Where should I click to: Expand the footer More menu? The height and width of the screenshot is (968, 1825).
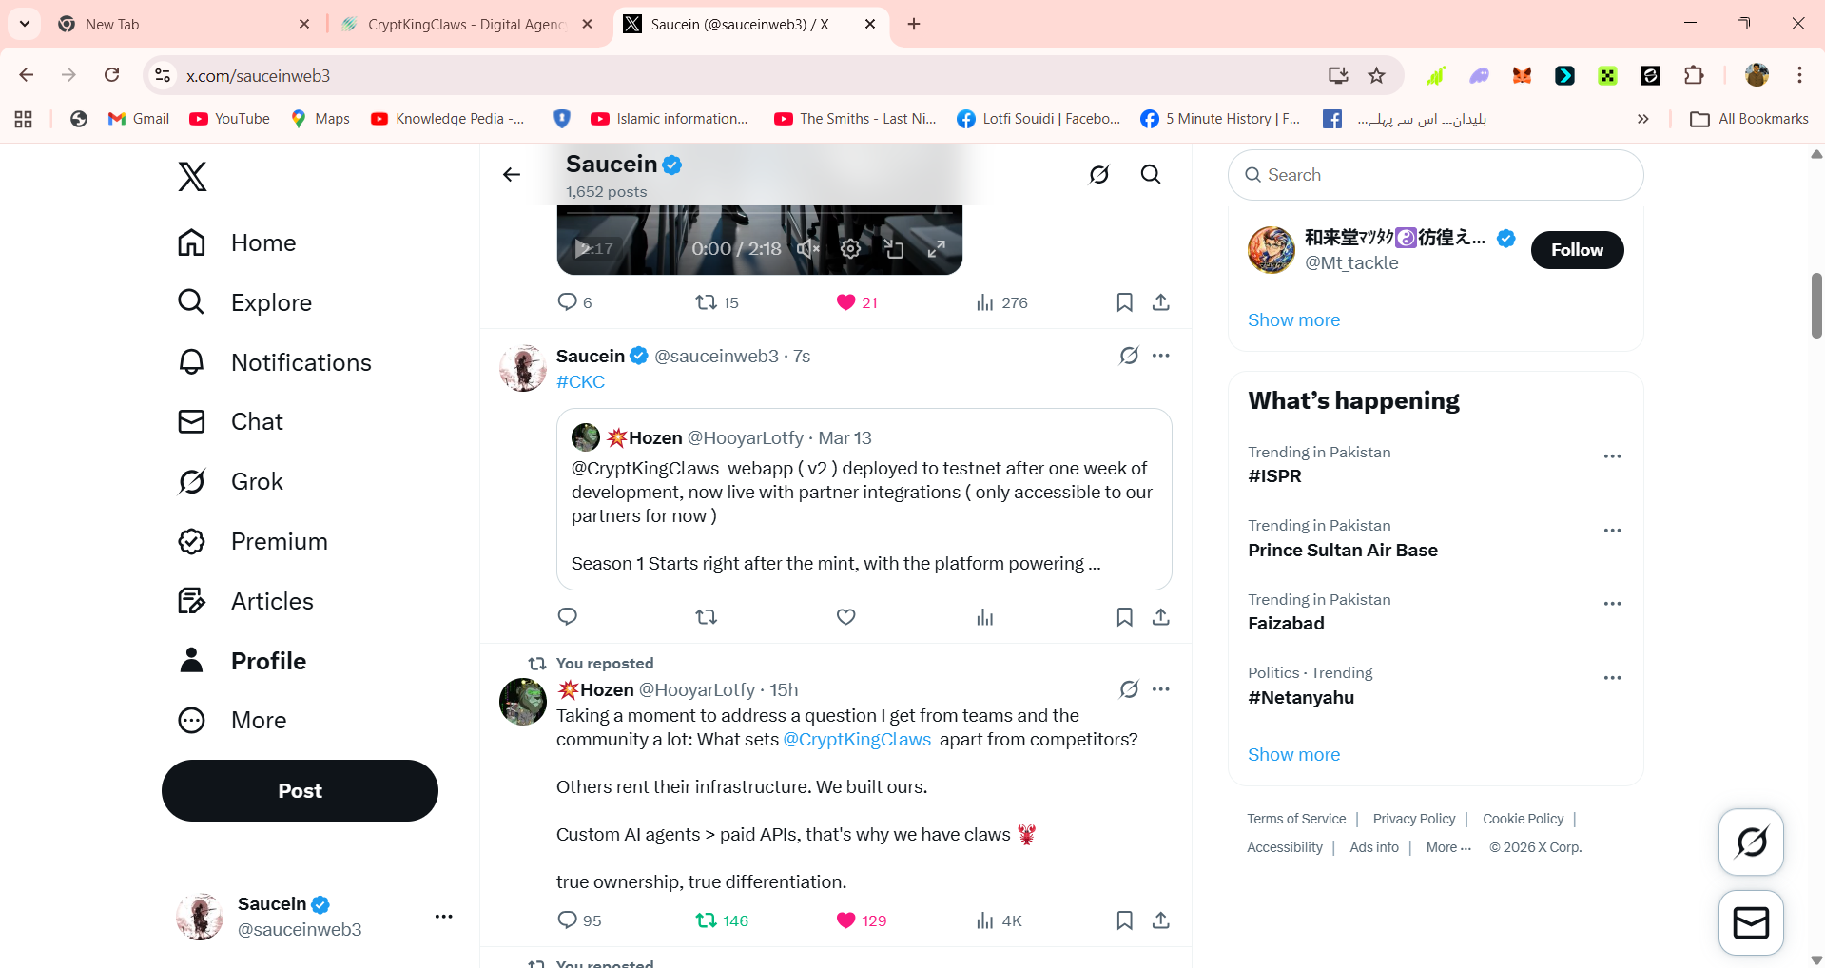coord(1448,847)
